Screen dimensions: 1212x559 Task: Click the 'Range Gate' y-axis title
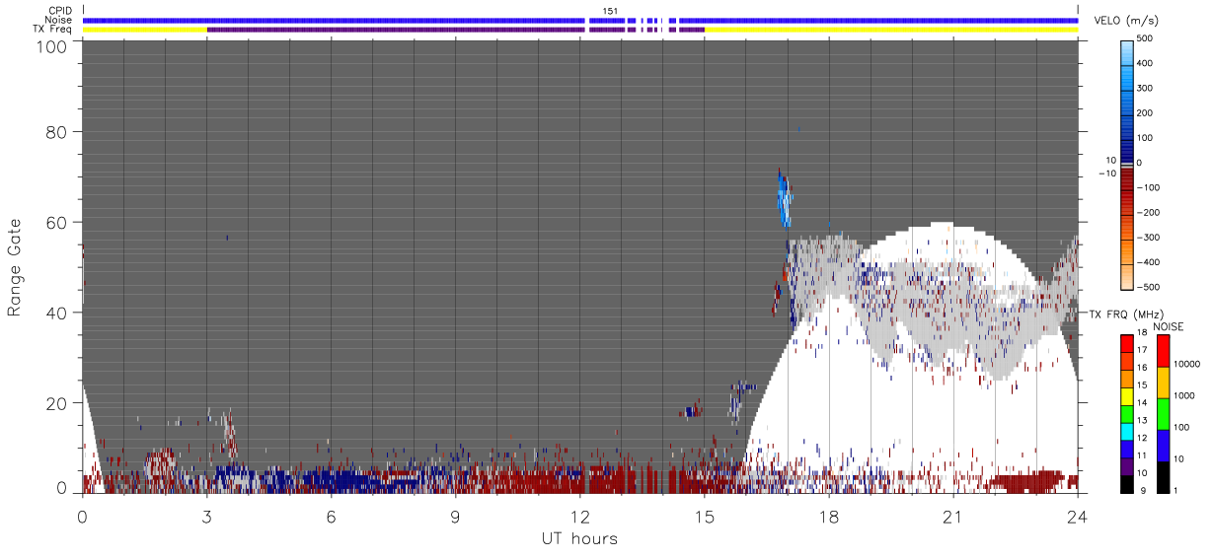click(x=14, y=268)
